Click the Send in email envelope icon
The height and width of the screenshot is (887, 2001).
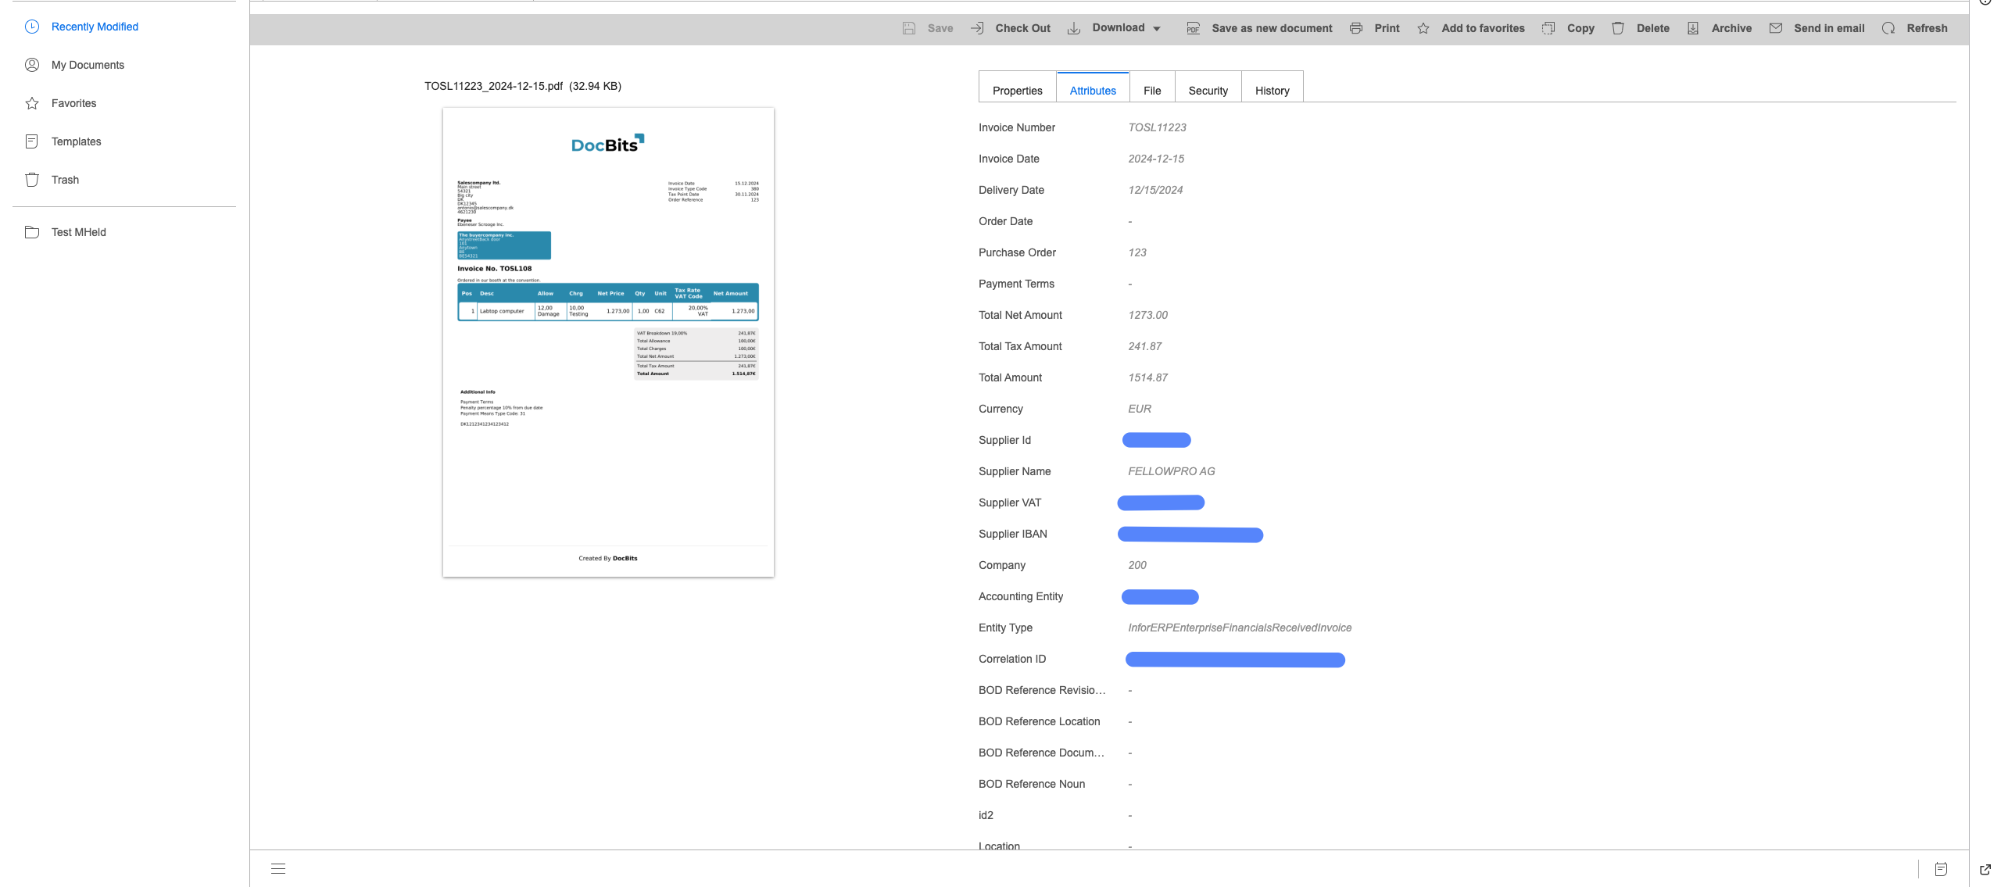pyautogui.click(x=1776, y=28)
